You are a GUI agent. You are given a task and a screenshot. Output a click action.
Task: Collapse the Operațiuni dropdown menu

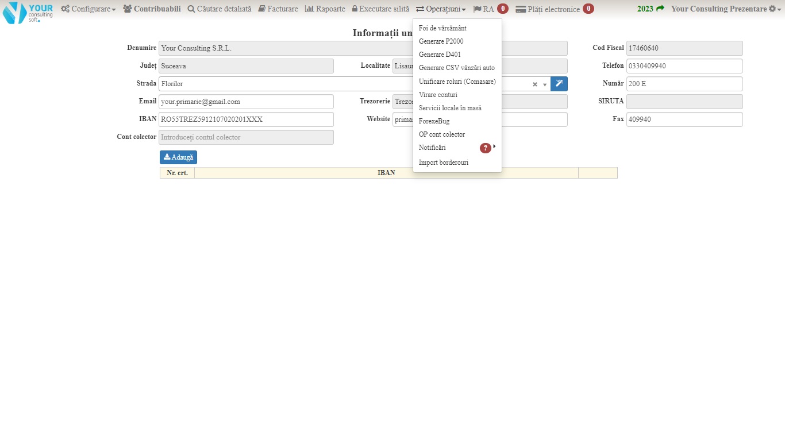pos(441,9)
